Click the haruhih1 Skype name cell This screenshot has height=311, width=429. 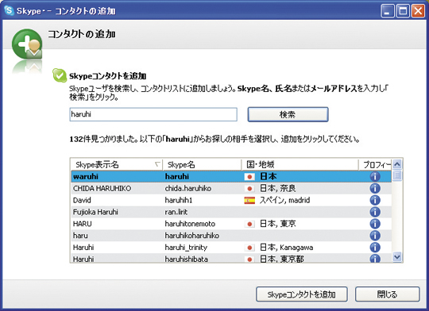[x=179, y=200]
